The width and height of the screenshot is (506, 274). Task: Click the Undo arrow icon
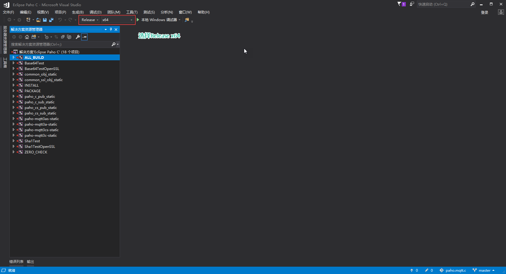coord(60,20)
